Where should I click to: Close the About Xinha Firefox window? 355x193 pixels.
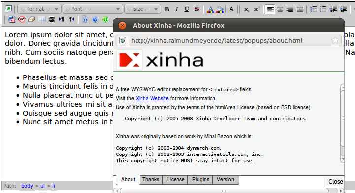click(x=122, y=25)
